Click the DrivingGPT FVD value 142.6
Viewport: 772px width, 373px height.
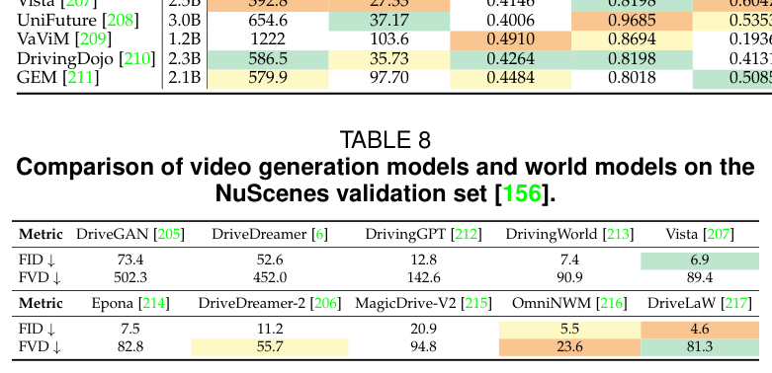(x=423, y=278)
